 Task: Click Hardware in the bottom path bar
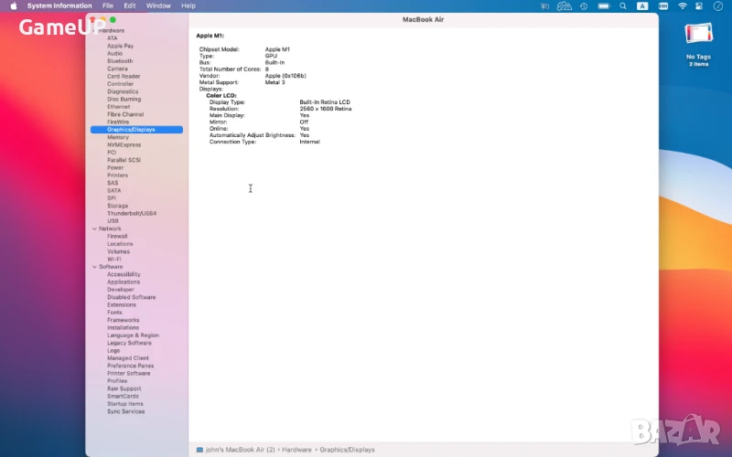pyautogui.click(x=296, y=450)
